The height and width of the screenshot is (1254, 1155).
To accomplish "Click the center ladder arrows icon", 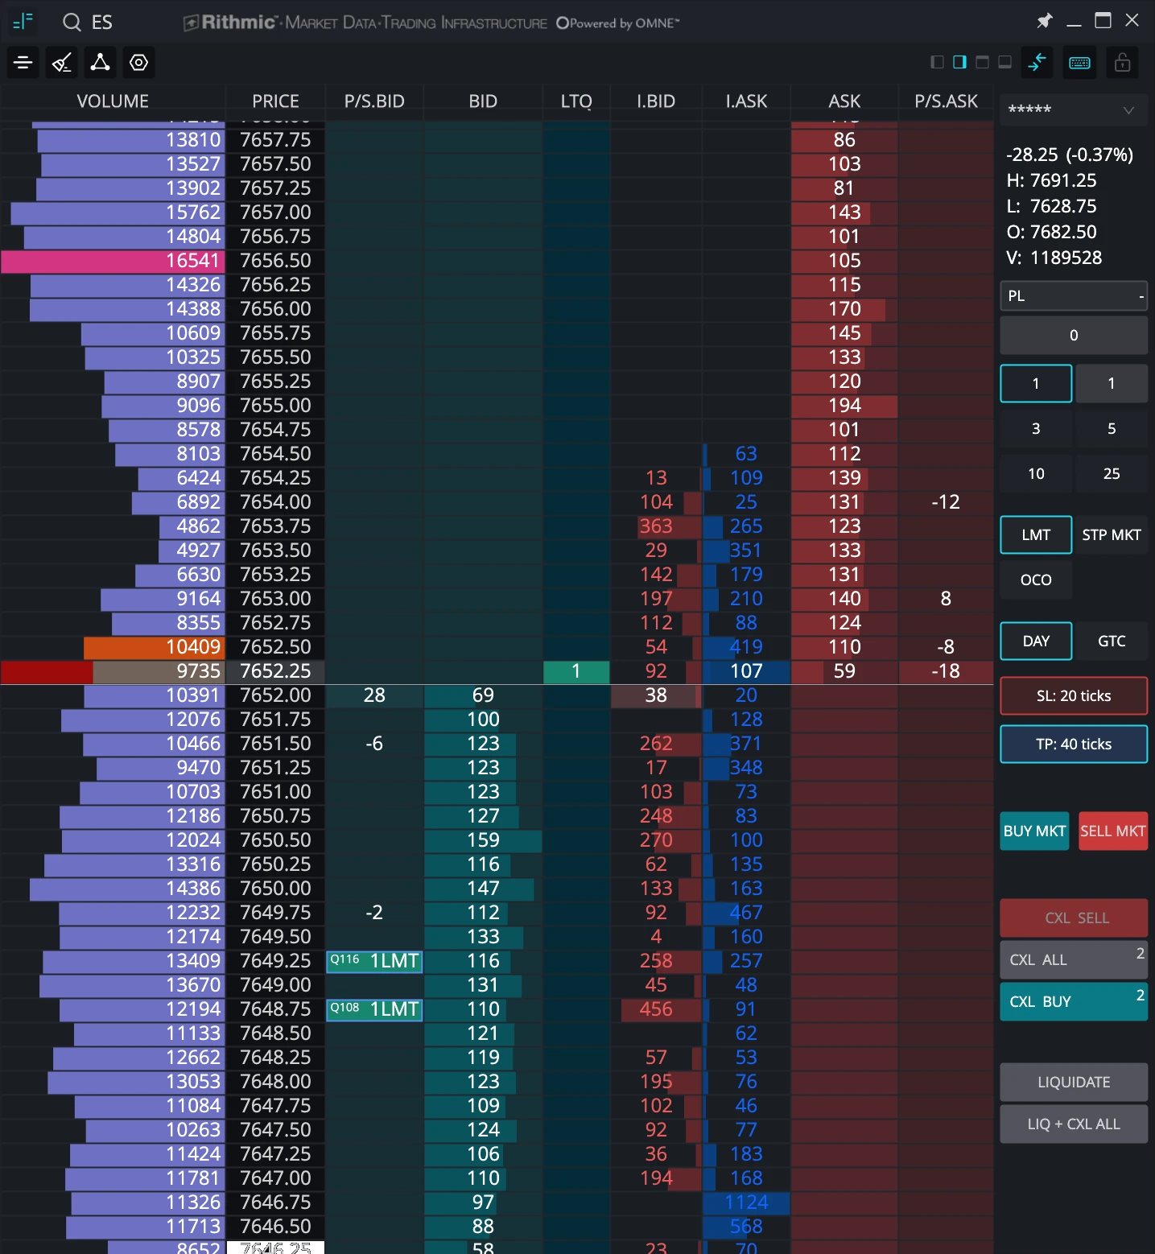I will [1037, 63].
